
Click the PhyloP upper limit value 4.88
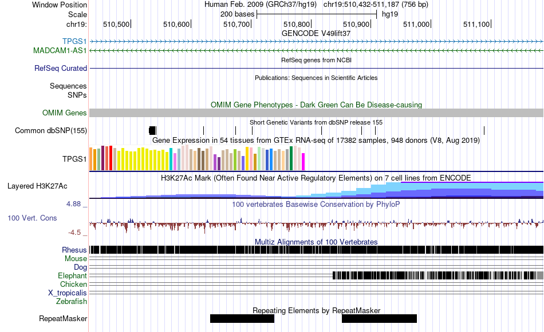coord(73,204)
